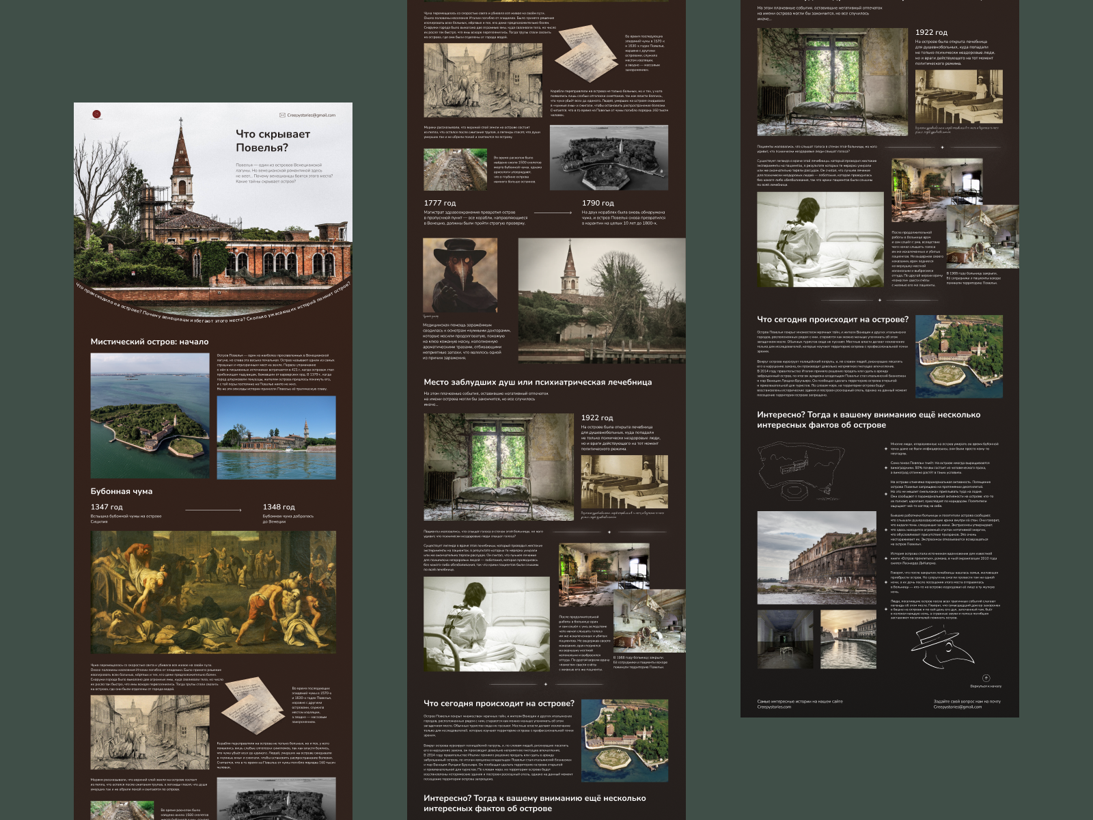This screenshot has width=1093, height=820.
Task: Click the paragraph 'На двух кораблях была вновь обнаружена чума'
Action: click(x=623, y=217)
